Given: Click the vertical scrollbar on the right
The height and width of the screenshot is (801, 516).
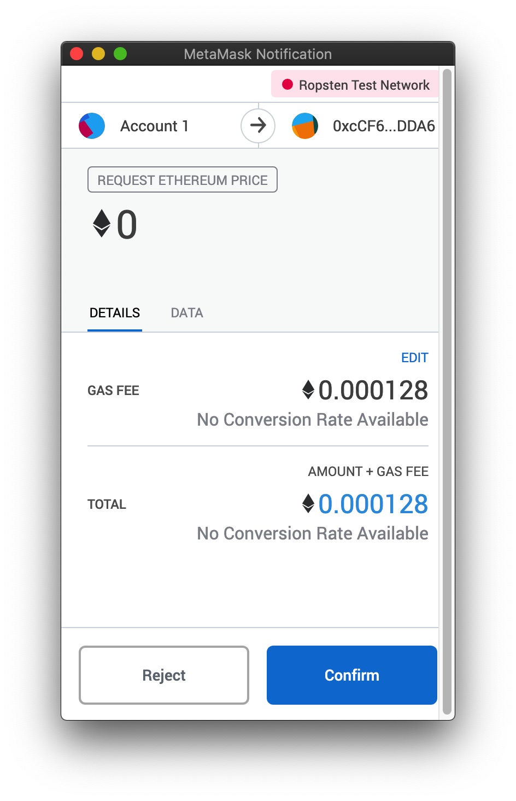Looking at the screenshot, I should 447,392.
